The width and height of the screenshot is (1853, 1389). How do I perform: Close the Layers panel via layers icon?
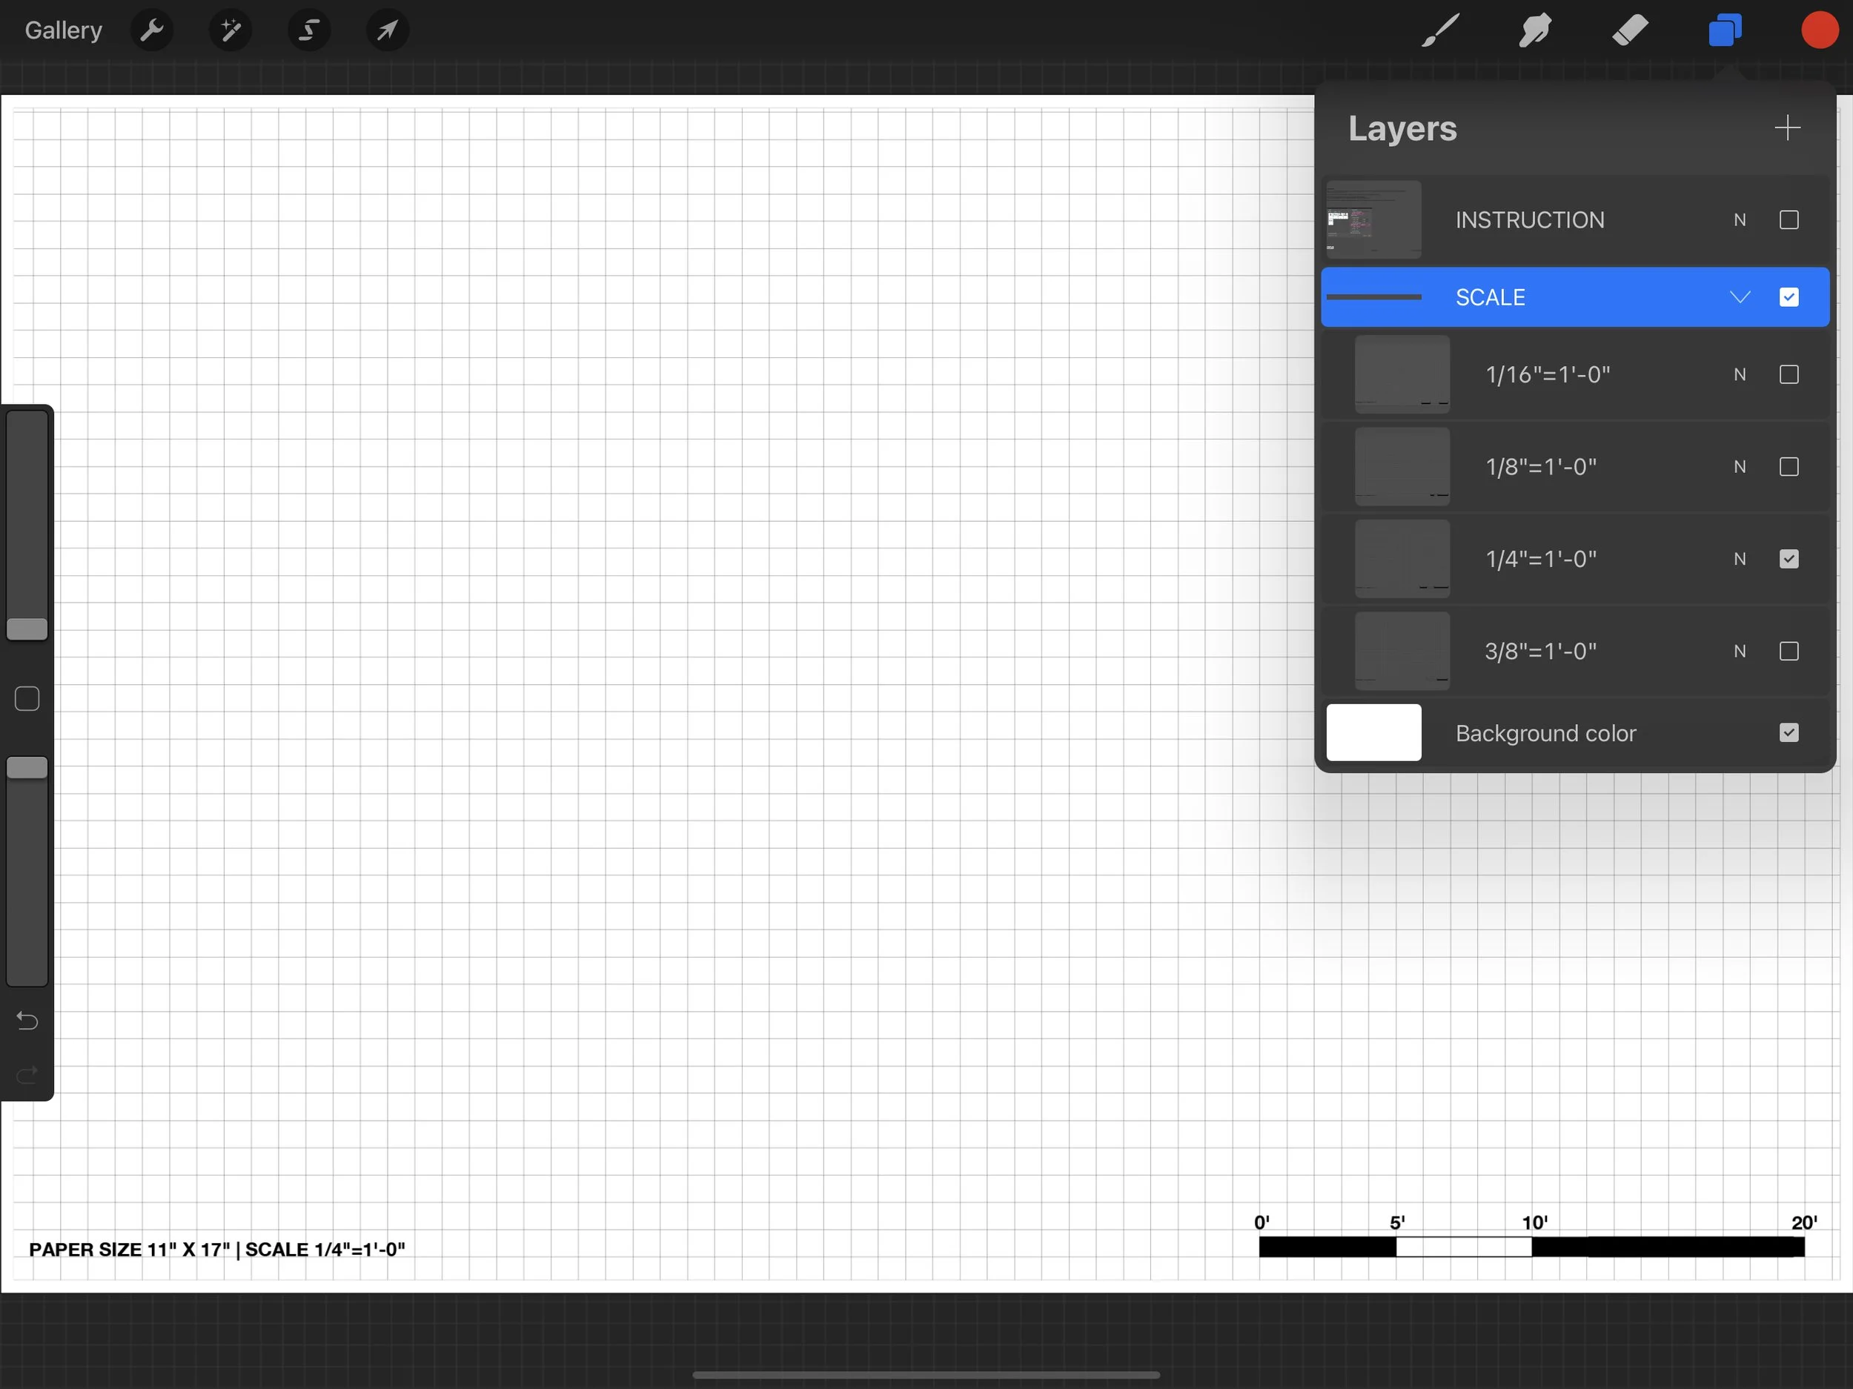tap(1725, 31)
